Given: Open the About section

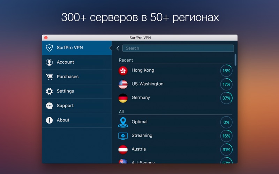Looking at the screenshot, I should click(x=77, y=120).
